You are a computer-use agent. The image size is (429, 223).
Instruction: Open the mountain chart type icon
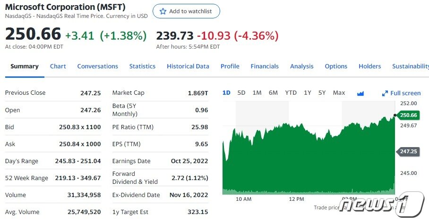pyautogui.click(x=360, y=93)
